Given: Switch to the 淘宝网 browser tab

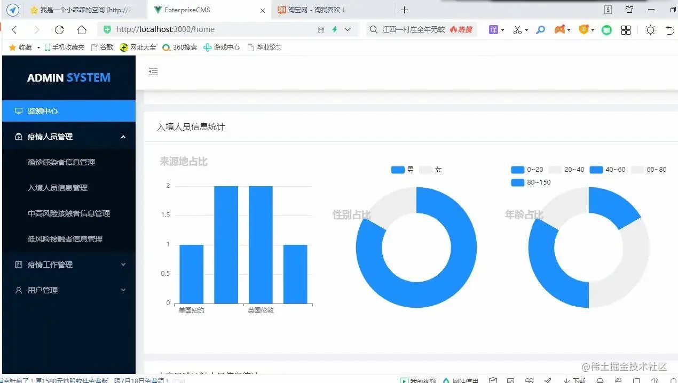Looking at the screenshot, I should click(333, 10).
